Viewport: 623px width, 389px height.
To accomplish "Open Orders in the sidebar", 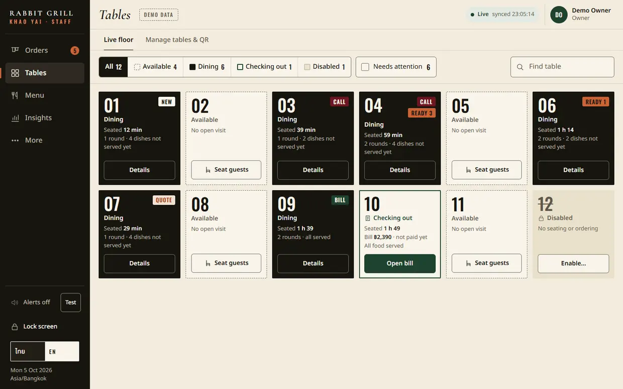I will click(x=45, y=50).
